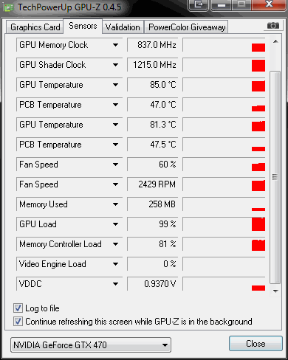The width and height of the screenshot is (288, 360).
Task: Toggle continue refreshing in background checkbox
Action: click(x=18, y=322)
